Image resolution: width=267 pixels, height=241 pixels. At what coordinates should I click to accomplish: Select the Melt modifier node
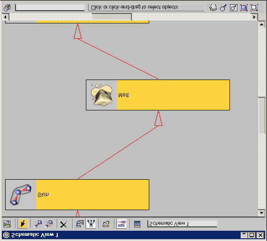tap(158, 95)
